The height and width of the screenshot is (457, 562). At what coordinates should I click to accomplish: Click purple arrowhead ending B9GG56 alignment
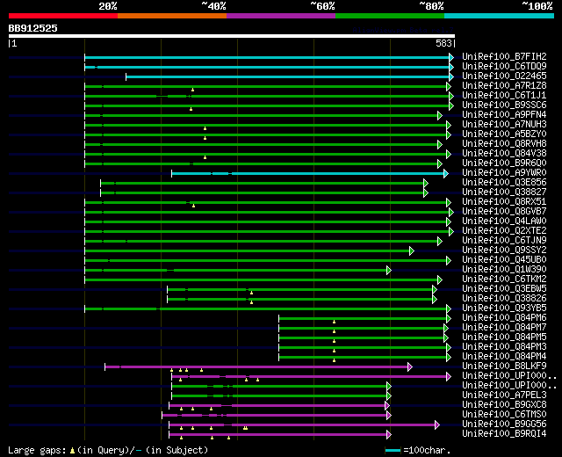point(437,425)
